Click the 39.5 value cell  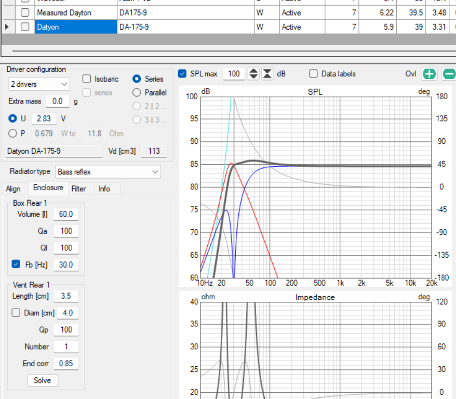click(x=411, y=12)
